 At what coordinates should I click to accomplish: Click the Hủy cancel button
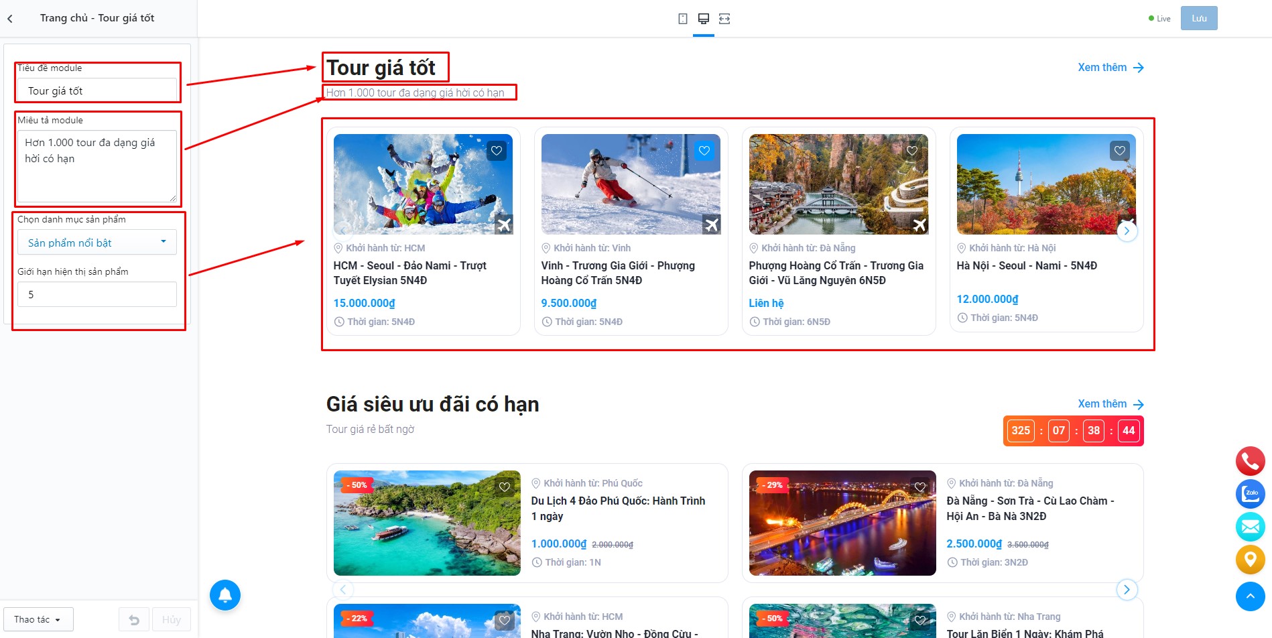click(172, 620)
